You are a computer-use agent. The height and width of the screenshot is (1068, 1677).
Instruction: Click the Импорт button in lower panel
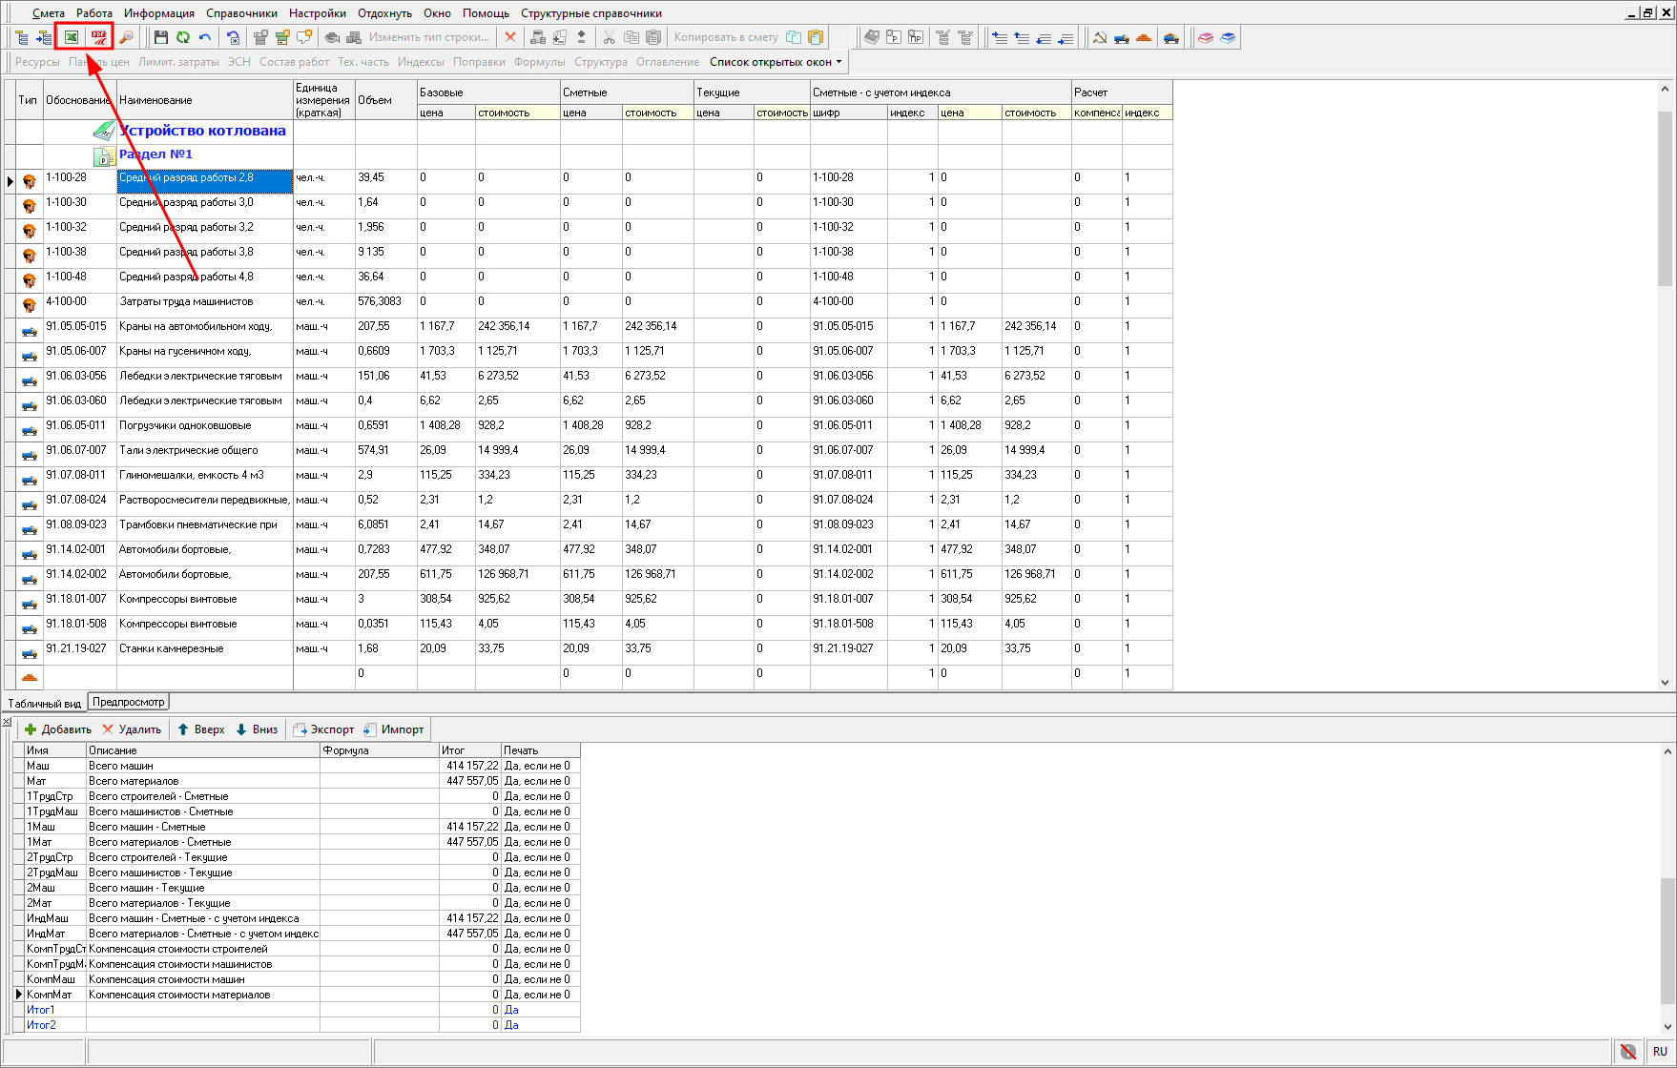[x=394, y=729]
